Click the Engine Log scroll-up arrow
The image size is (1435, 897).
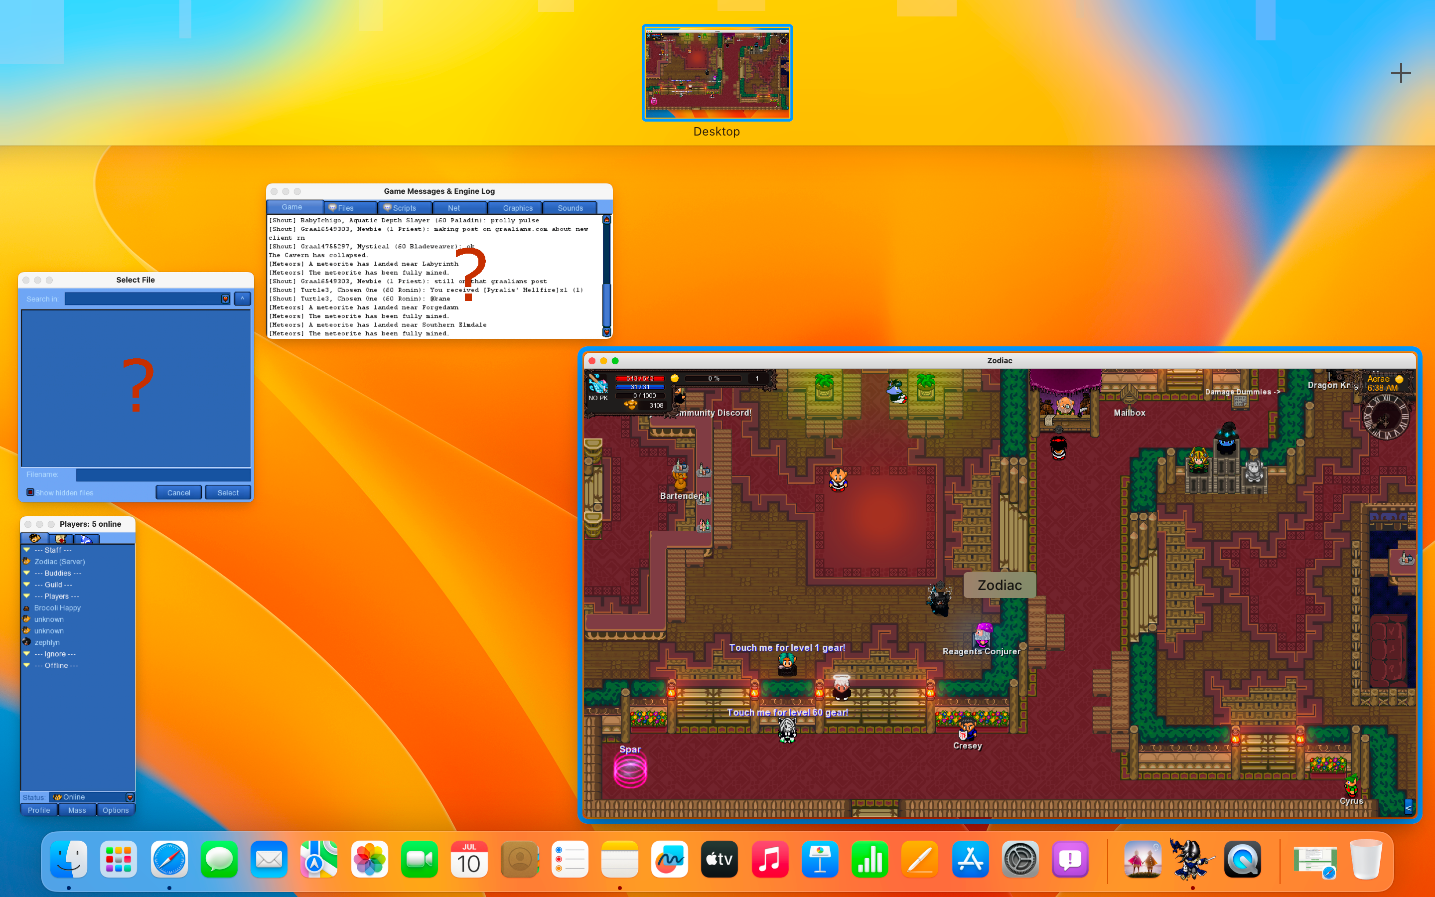click(x=606, y=220)
